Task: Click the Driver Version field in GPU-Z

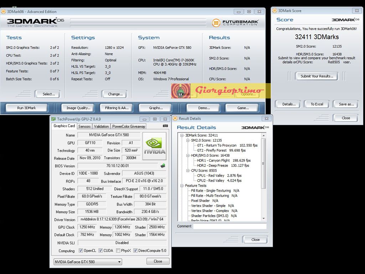Action: coord(122,219)
